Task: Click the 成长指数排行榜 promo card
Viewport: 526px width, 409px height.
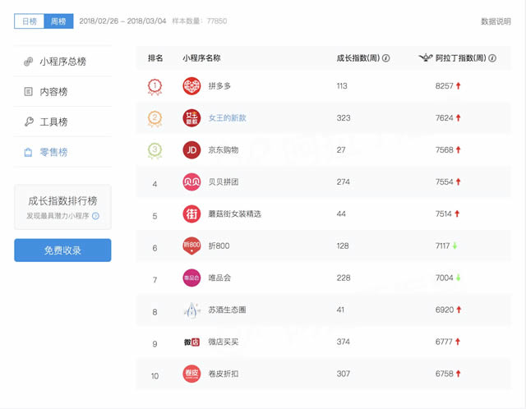Action: [62, 207]
